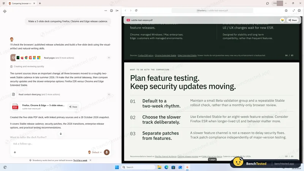Click the mail app taskbar icon
Image resolution: width=304 pixels, height=171 pixels.
click(x=180, y=167)
